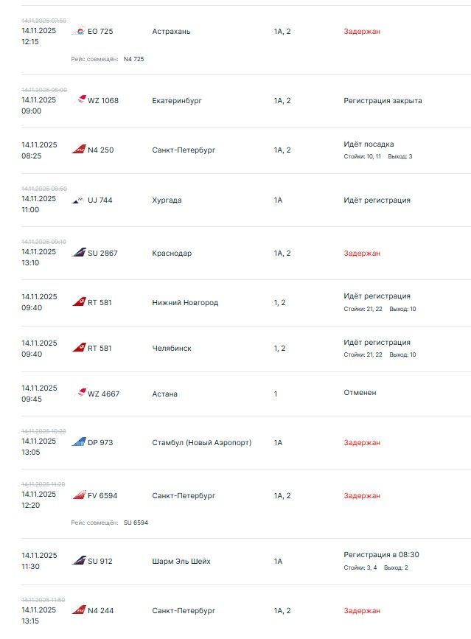
Task: Select the Астрахань destination
Action: (x=171, y=32)
